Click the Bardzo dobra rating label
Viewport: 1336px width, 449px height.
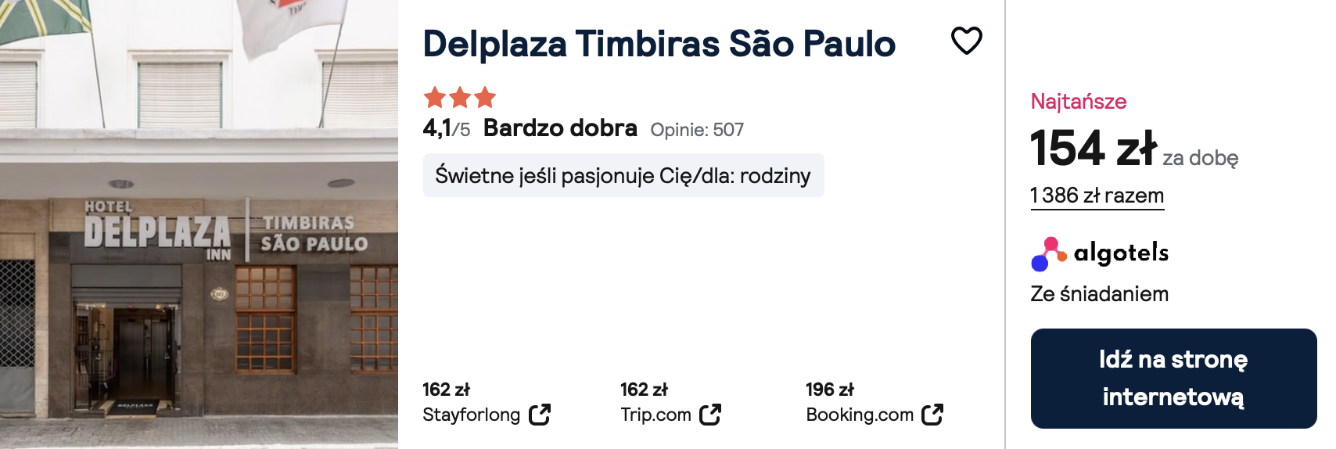pos(560,128)
